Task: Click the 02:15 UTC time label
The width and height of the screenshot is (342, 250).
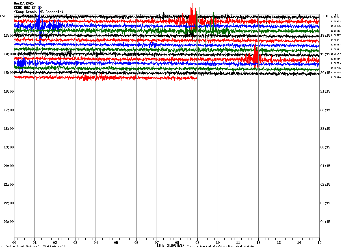Action: pos(325,185)
